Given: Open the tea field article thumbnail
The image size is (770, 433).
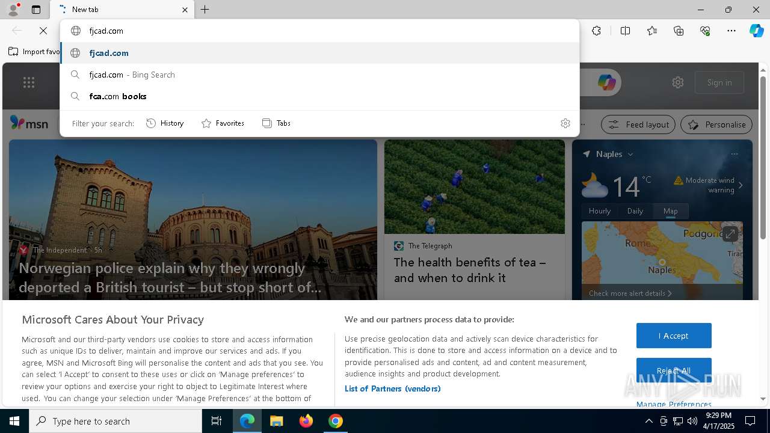Looking at the screenshot, I should pyautogui.click(x=475, y=186).
